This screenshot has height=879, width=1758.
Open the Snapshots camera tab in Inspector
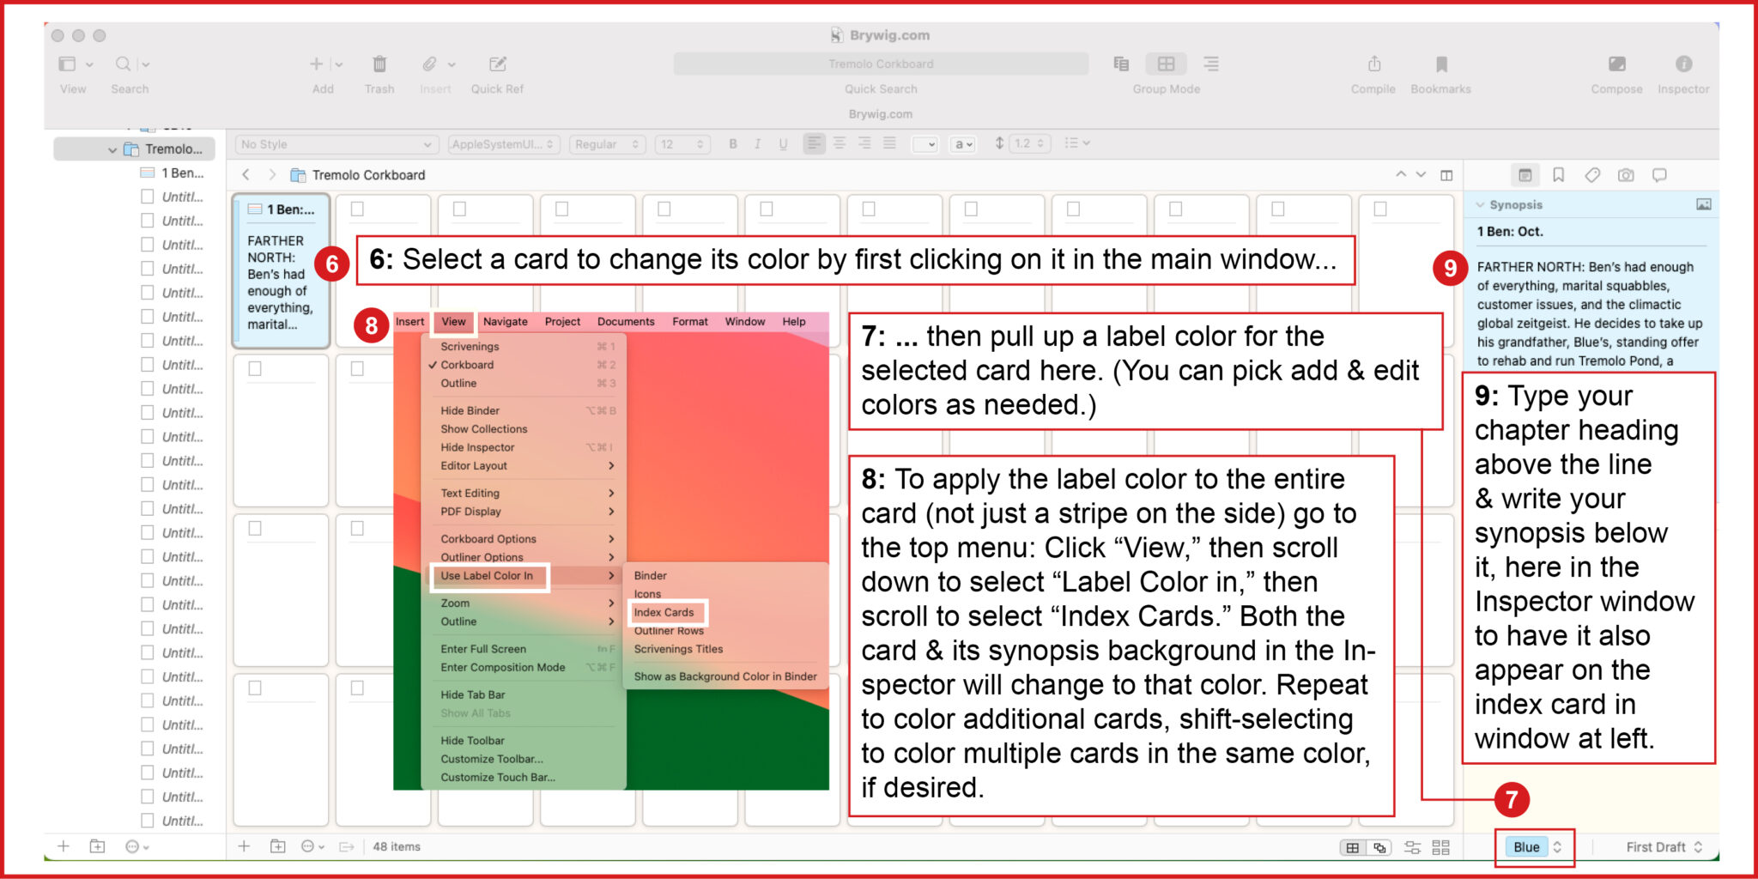[x=1626, y=175]
